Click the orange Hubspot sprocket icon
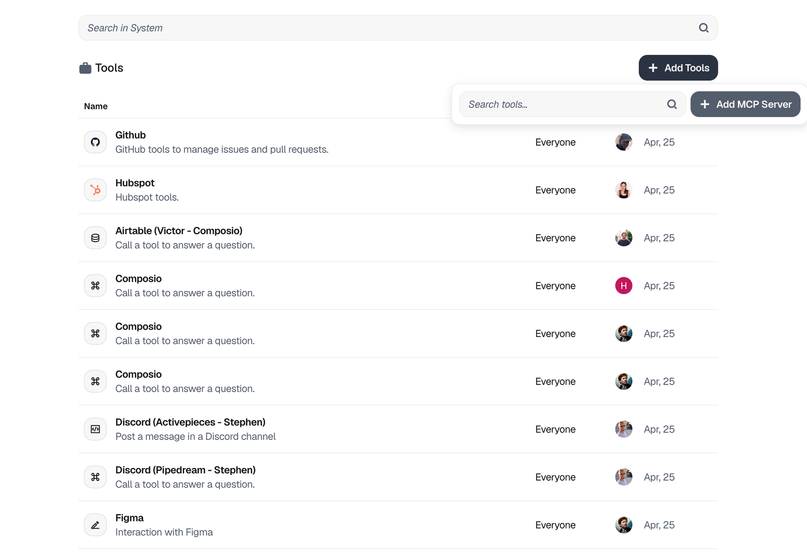Screen dimensions: 807x554 (95, 190)
